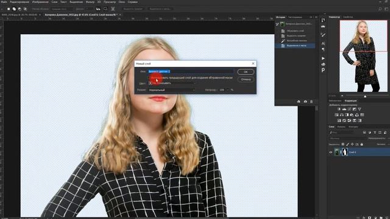Select the intersect with selection icon
390x219 pixels.
pyautogui.click(x=25, y=9)
